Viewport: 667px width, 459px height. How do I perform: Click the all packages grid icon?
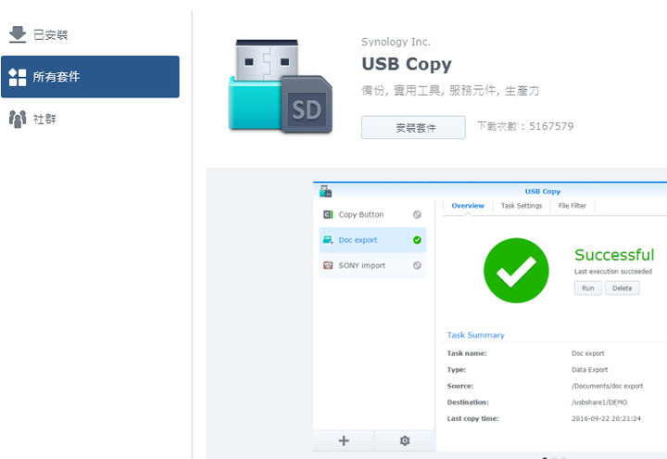[18, 77]
